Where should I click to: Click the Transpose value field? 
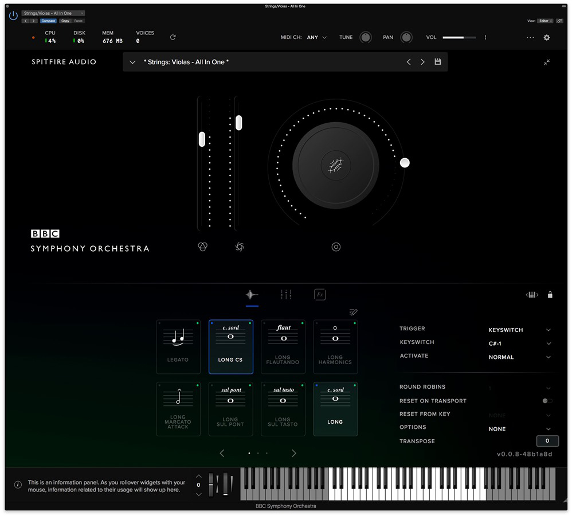point(547,441)
